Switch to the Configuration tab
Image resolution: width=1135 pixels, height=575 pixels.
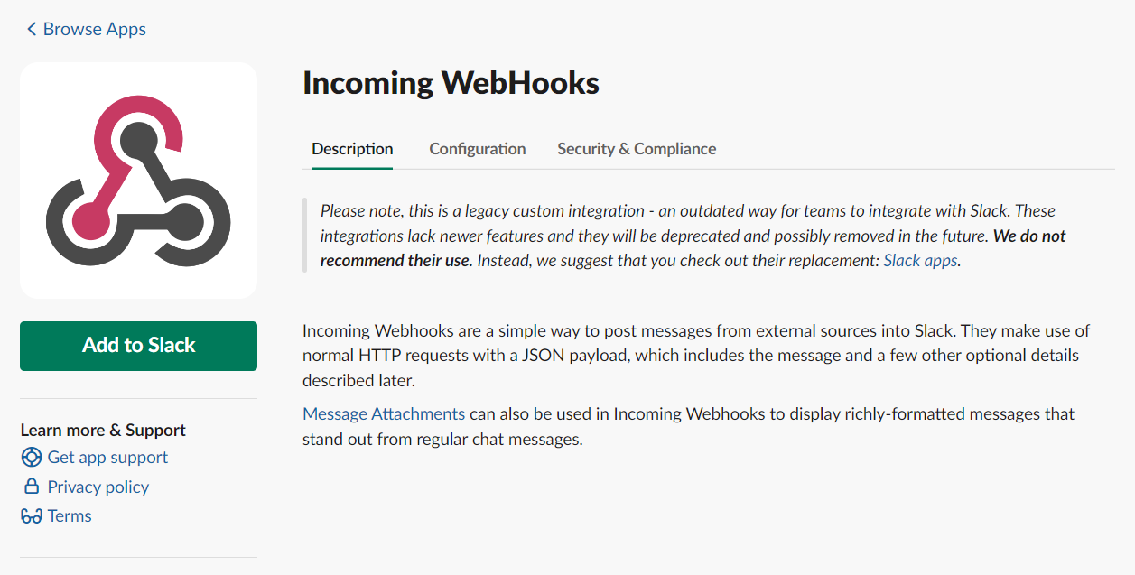478,149
